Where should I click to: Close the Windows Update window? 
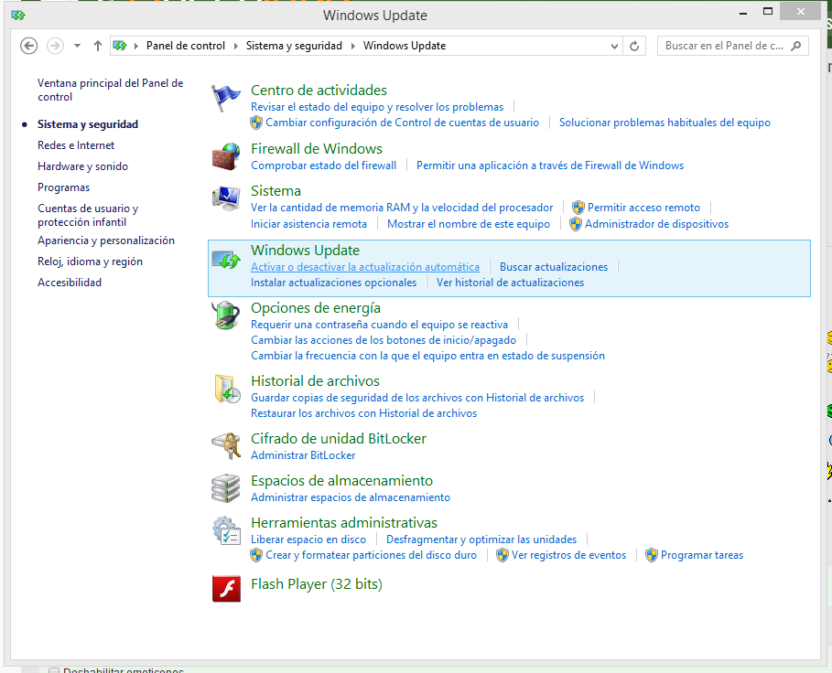click(801, 11)
